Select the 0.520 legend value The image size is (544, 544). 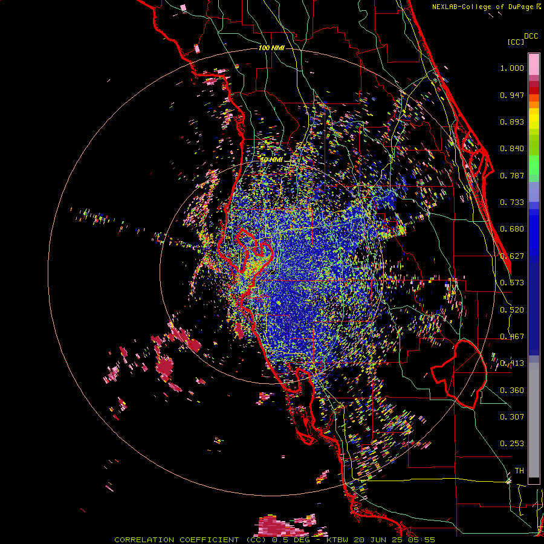click(x=512, y=310)
